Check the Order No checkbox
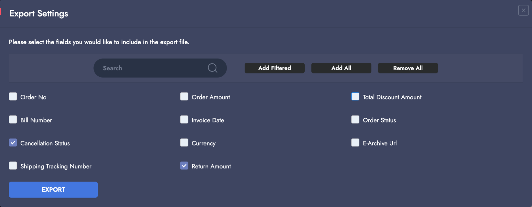 pyautogui.click(x=13, y=97)
